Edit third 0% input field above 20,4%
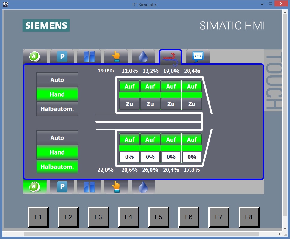This screenshot has height=239, width=290. click(171, 157)
